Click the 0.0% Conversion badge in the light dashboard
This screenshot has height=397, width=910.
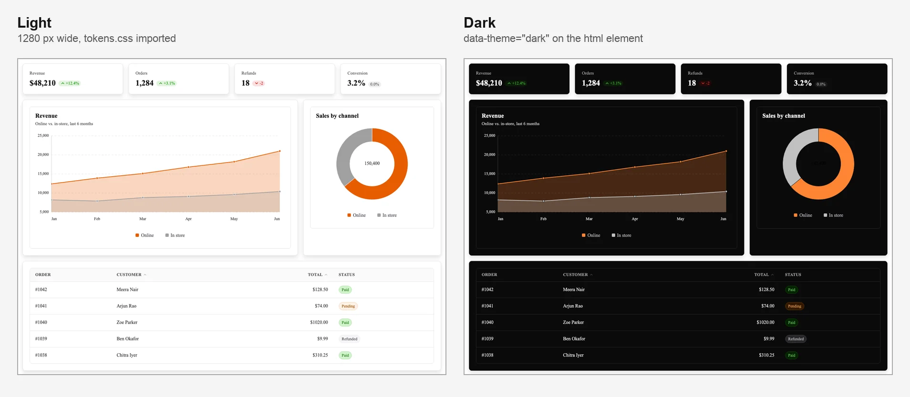pyautogui.click(x=375, y=84)
